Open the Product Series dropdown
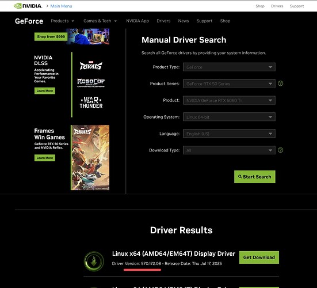The image size is (317, 288). (x=229, y=84)
